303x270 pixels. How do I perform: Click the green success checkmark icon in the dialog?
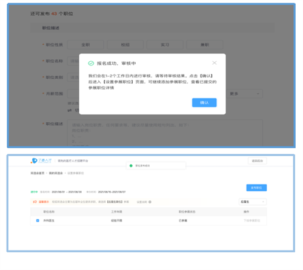[91, 64]
